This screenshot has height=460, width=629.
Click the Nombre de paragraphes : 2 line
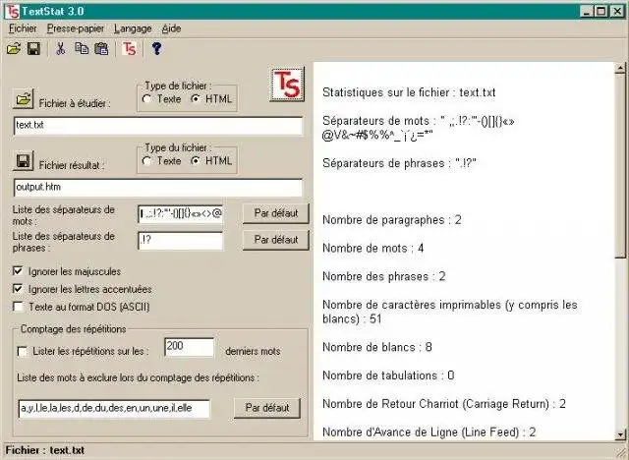pos(392,220)
